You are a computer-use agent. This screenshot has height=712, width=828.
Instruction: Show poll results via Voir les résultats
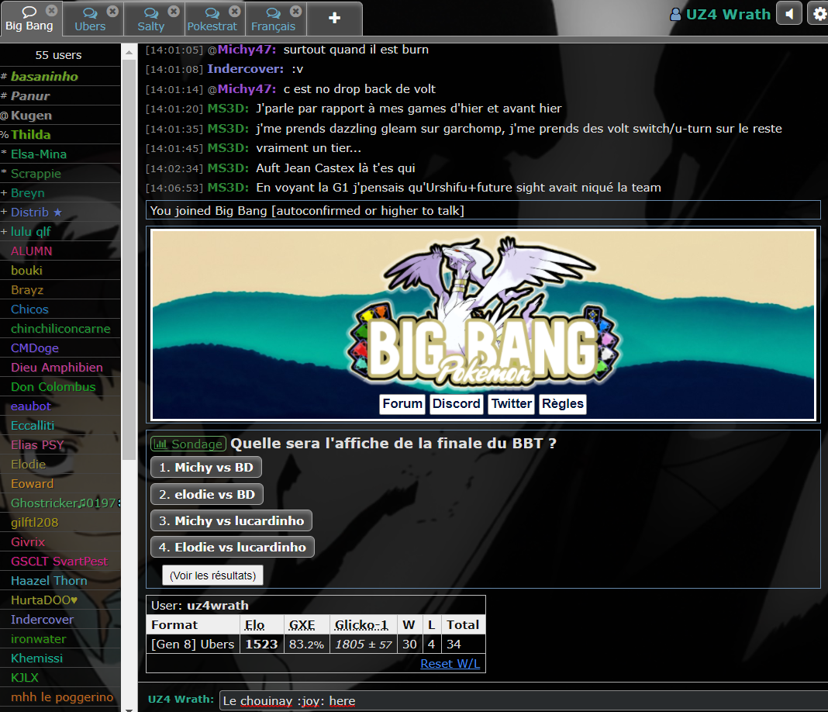(x=212, y=575)
